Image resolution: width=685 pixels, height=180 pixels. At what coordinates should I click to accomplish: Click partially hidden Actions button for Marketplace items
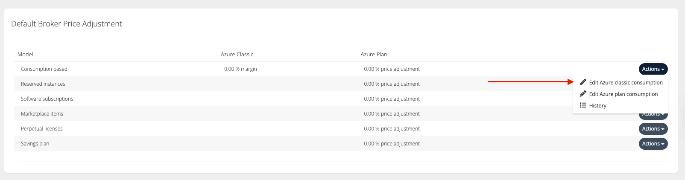(x=653, y=116)
